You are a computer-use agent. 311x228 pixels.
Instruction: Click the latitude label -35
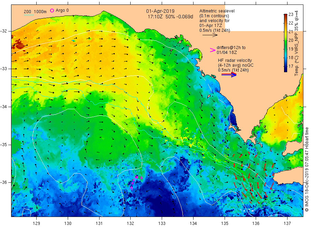tap(4, 144)
